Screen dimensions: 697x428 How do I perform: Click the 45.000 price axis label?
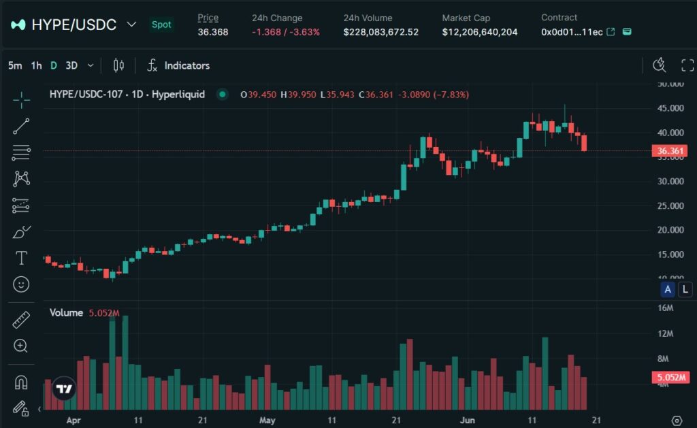(x=670, y=108)
